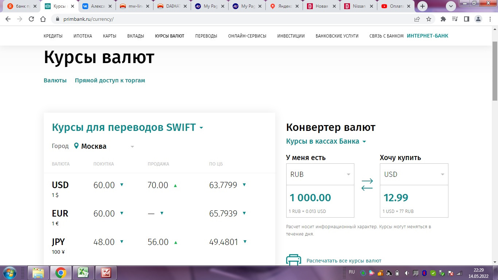Open Excel from the taskbar
The image size is (498, 280).
point(83,272)
